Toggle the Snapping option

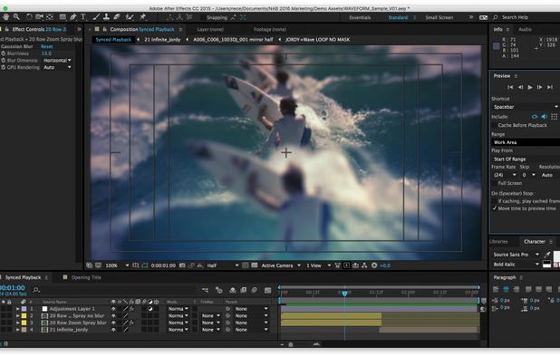tap(217, 17)
